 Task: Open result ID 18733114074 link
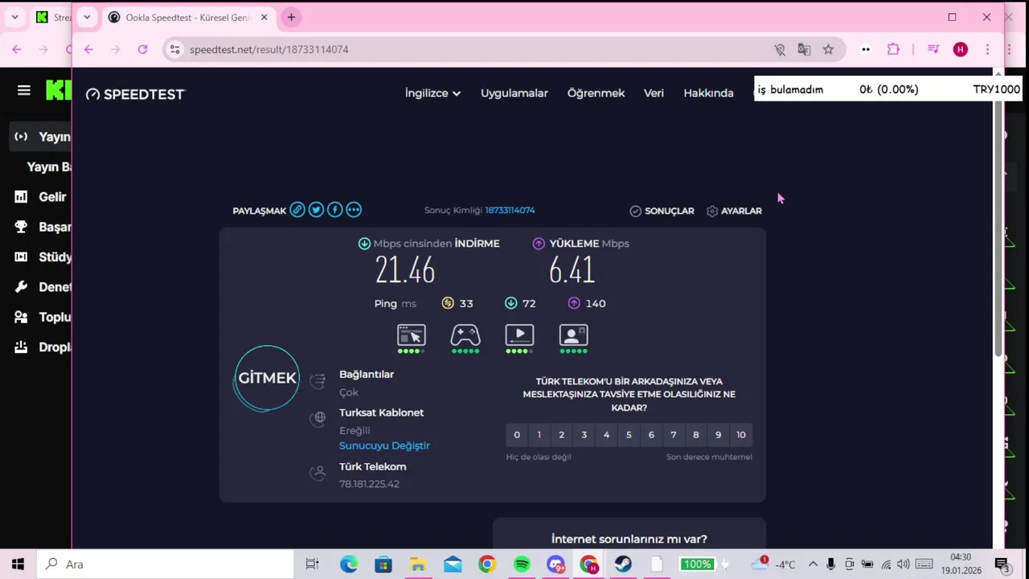point(510,210)
